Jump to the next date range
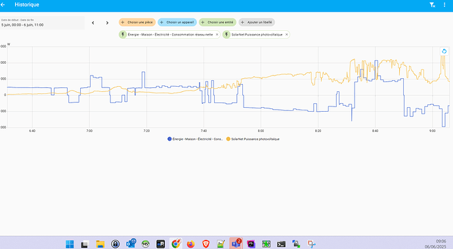The width and height of the screenshot is (453, 249). 107,23
